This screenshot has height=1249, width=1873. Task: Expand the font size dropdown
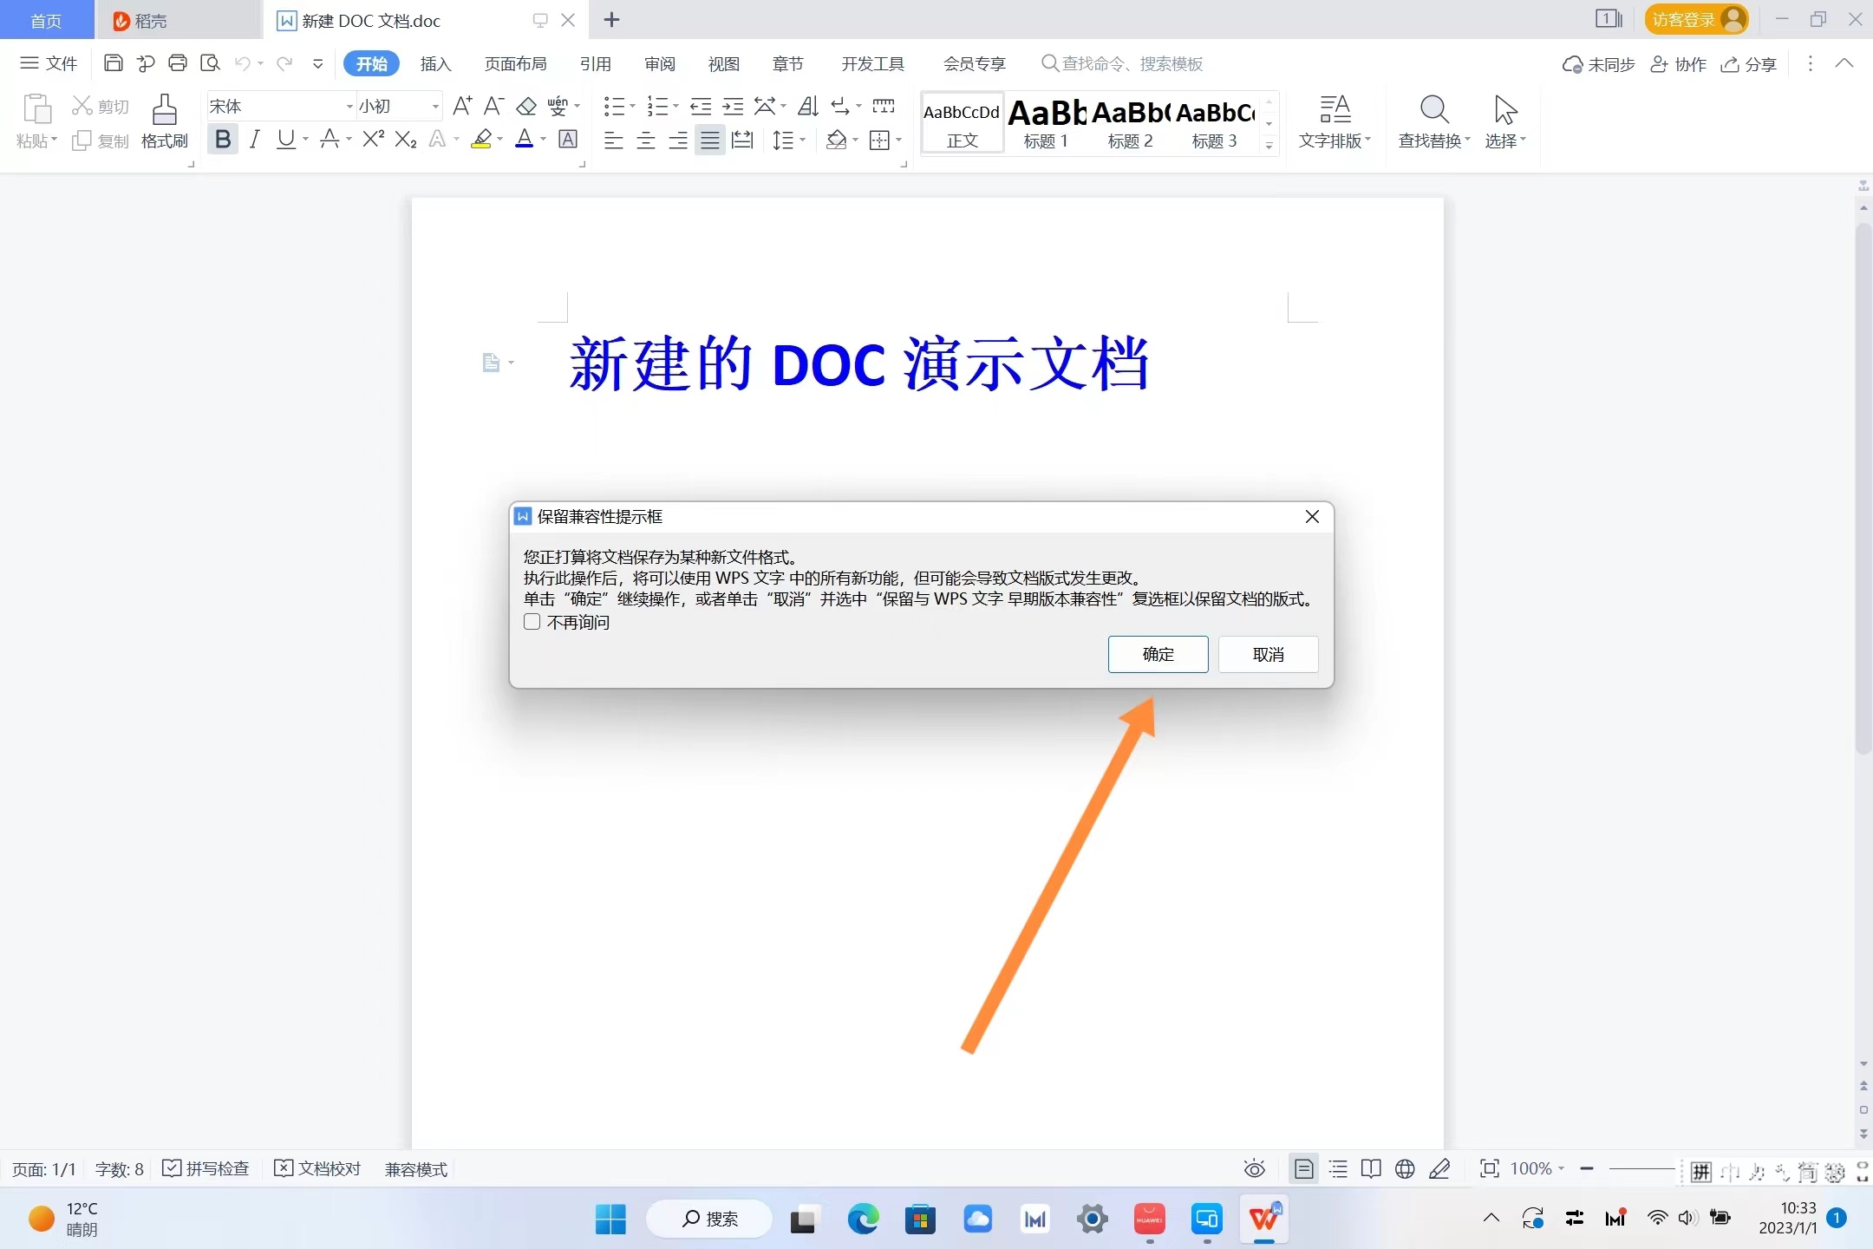coord(435,107)
